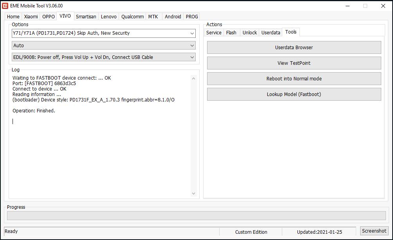Click Reboot into Normal mode button
The width and height of the screenshot is (393, 240).
tap(294, 78)
